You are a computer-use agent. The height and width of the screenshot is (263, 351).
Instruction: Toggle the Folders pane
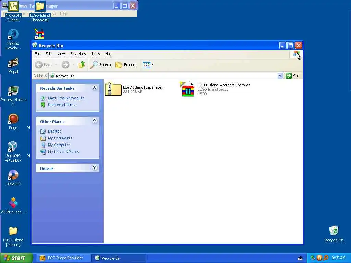126,65
